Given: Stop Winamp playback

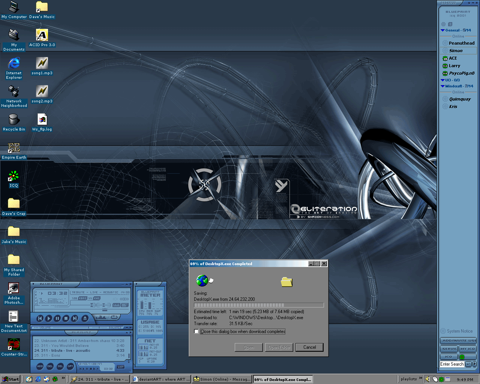Looking at the screenshot, I should click(66, 318).
